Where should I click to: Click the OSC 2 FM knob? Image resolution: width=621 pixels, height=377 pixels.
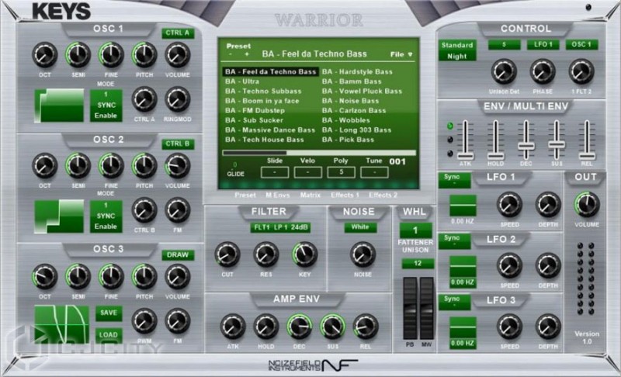point(178,210)
